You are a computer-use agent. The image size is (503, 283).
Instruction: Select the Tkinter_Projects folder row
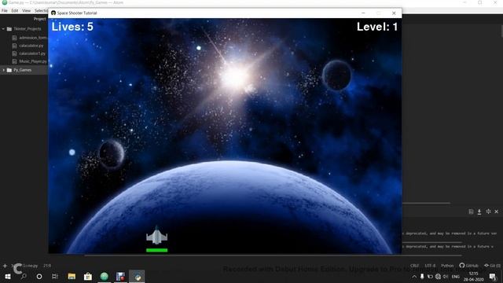coord(24,29)
